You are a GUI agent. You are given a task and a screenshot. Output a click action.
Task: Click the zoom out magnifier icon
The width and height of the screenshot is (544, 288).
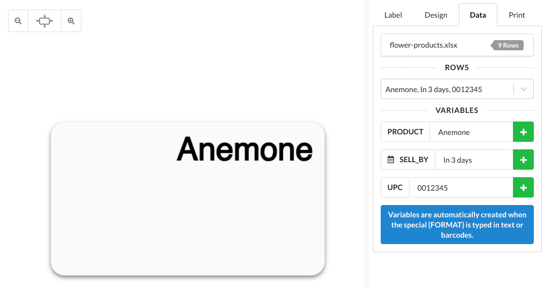click(18, 21)
